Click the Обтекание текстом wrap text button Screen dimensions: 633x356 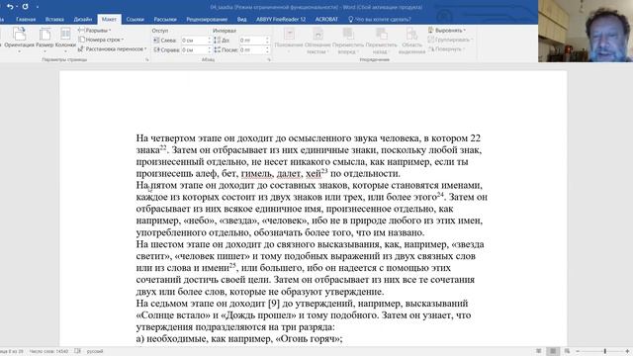click(317, 41)
